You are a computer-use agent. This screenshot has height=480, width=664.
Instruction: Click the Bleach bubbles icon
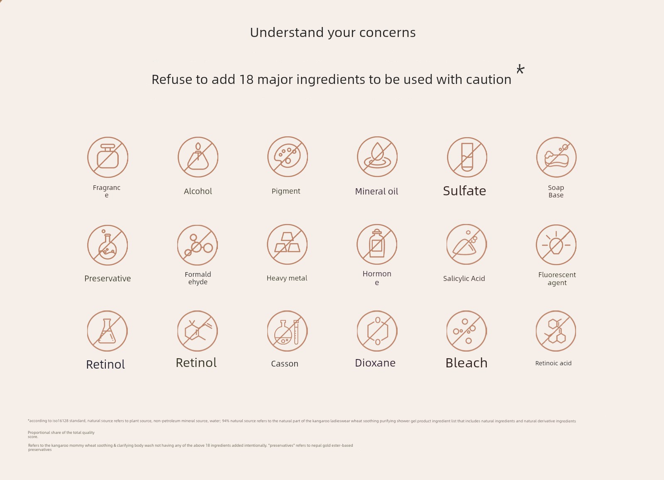click(466, 331)
